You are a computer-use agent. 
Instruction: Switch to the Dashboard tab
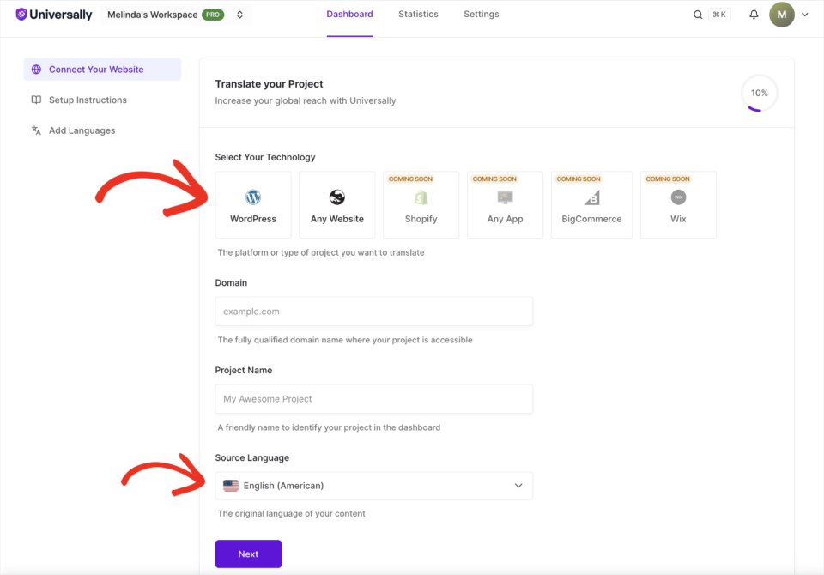coord(349,15)
